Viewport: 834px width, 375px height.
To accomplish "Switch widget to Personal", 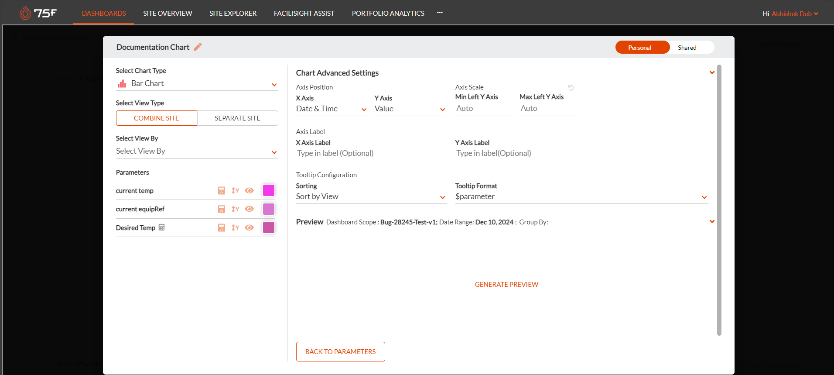I will (642, 47).
